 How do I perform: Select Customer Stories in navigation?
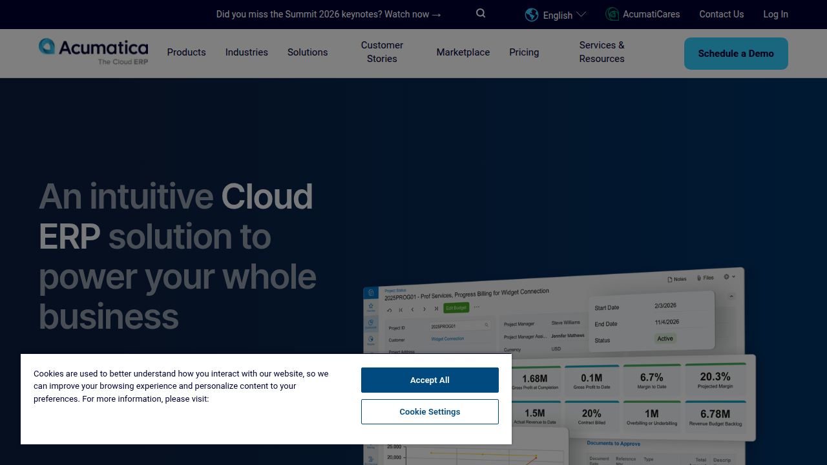click(382, 52)
